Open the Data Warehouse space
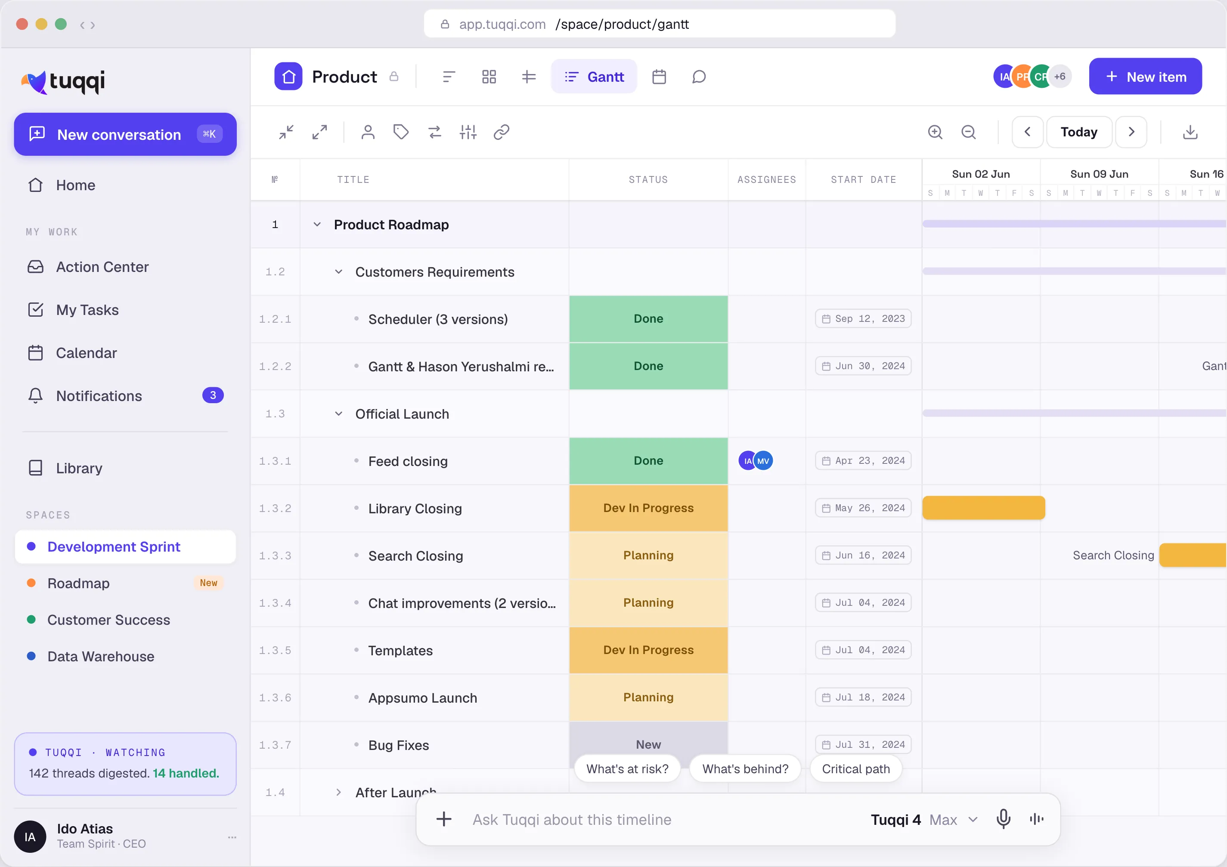1227x867 pixels. click(125, 657)
